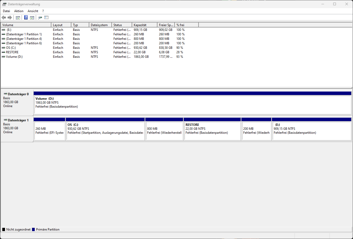This screenshot has height=239, width=353.
Task: Open the Datei menu
Action: click(6, 11)
